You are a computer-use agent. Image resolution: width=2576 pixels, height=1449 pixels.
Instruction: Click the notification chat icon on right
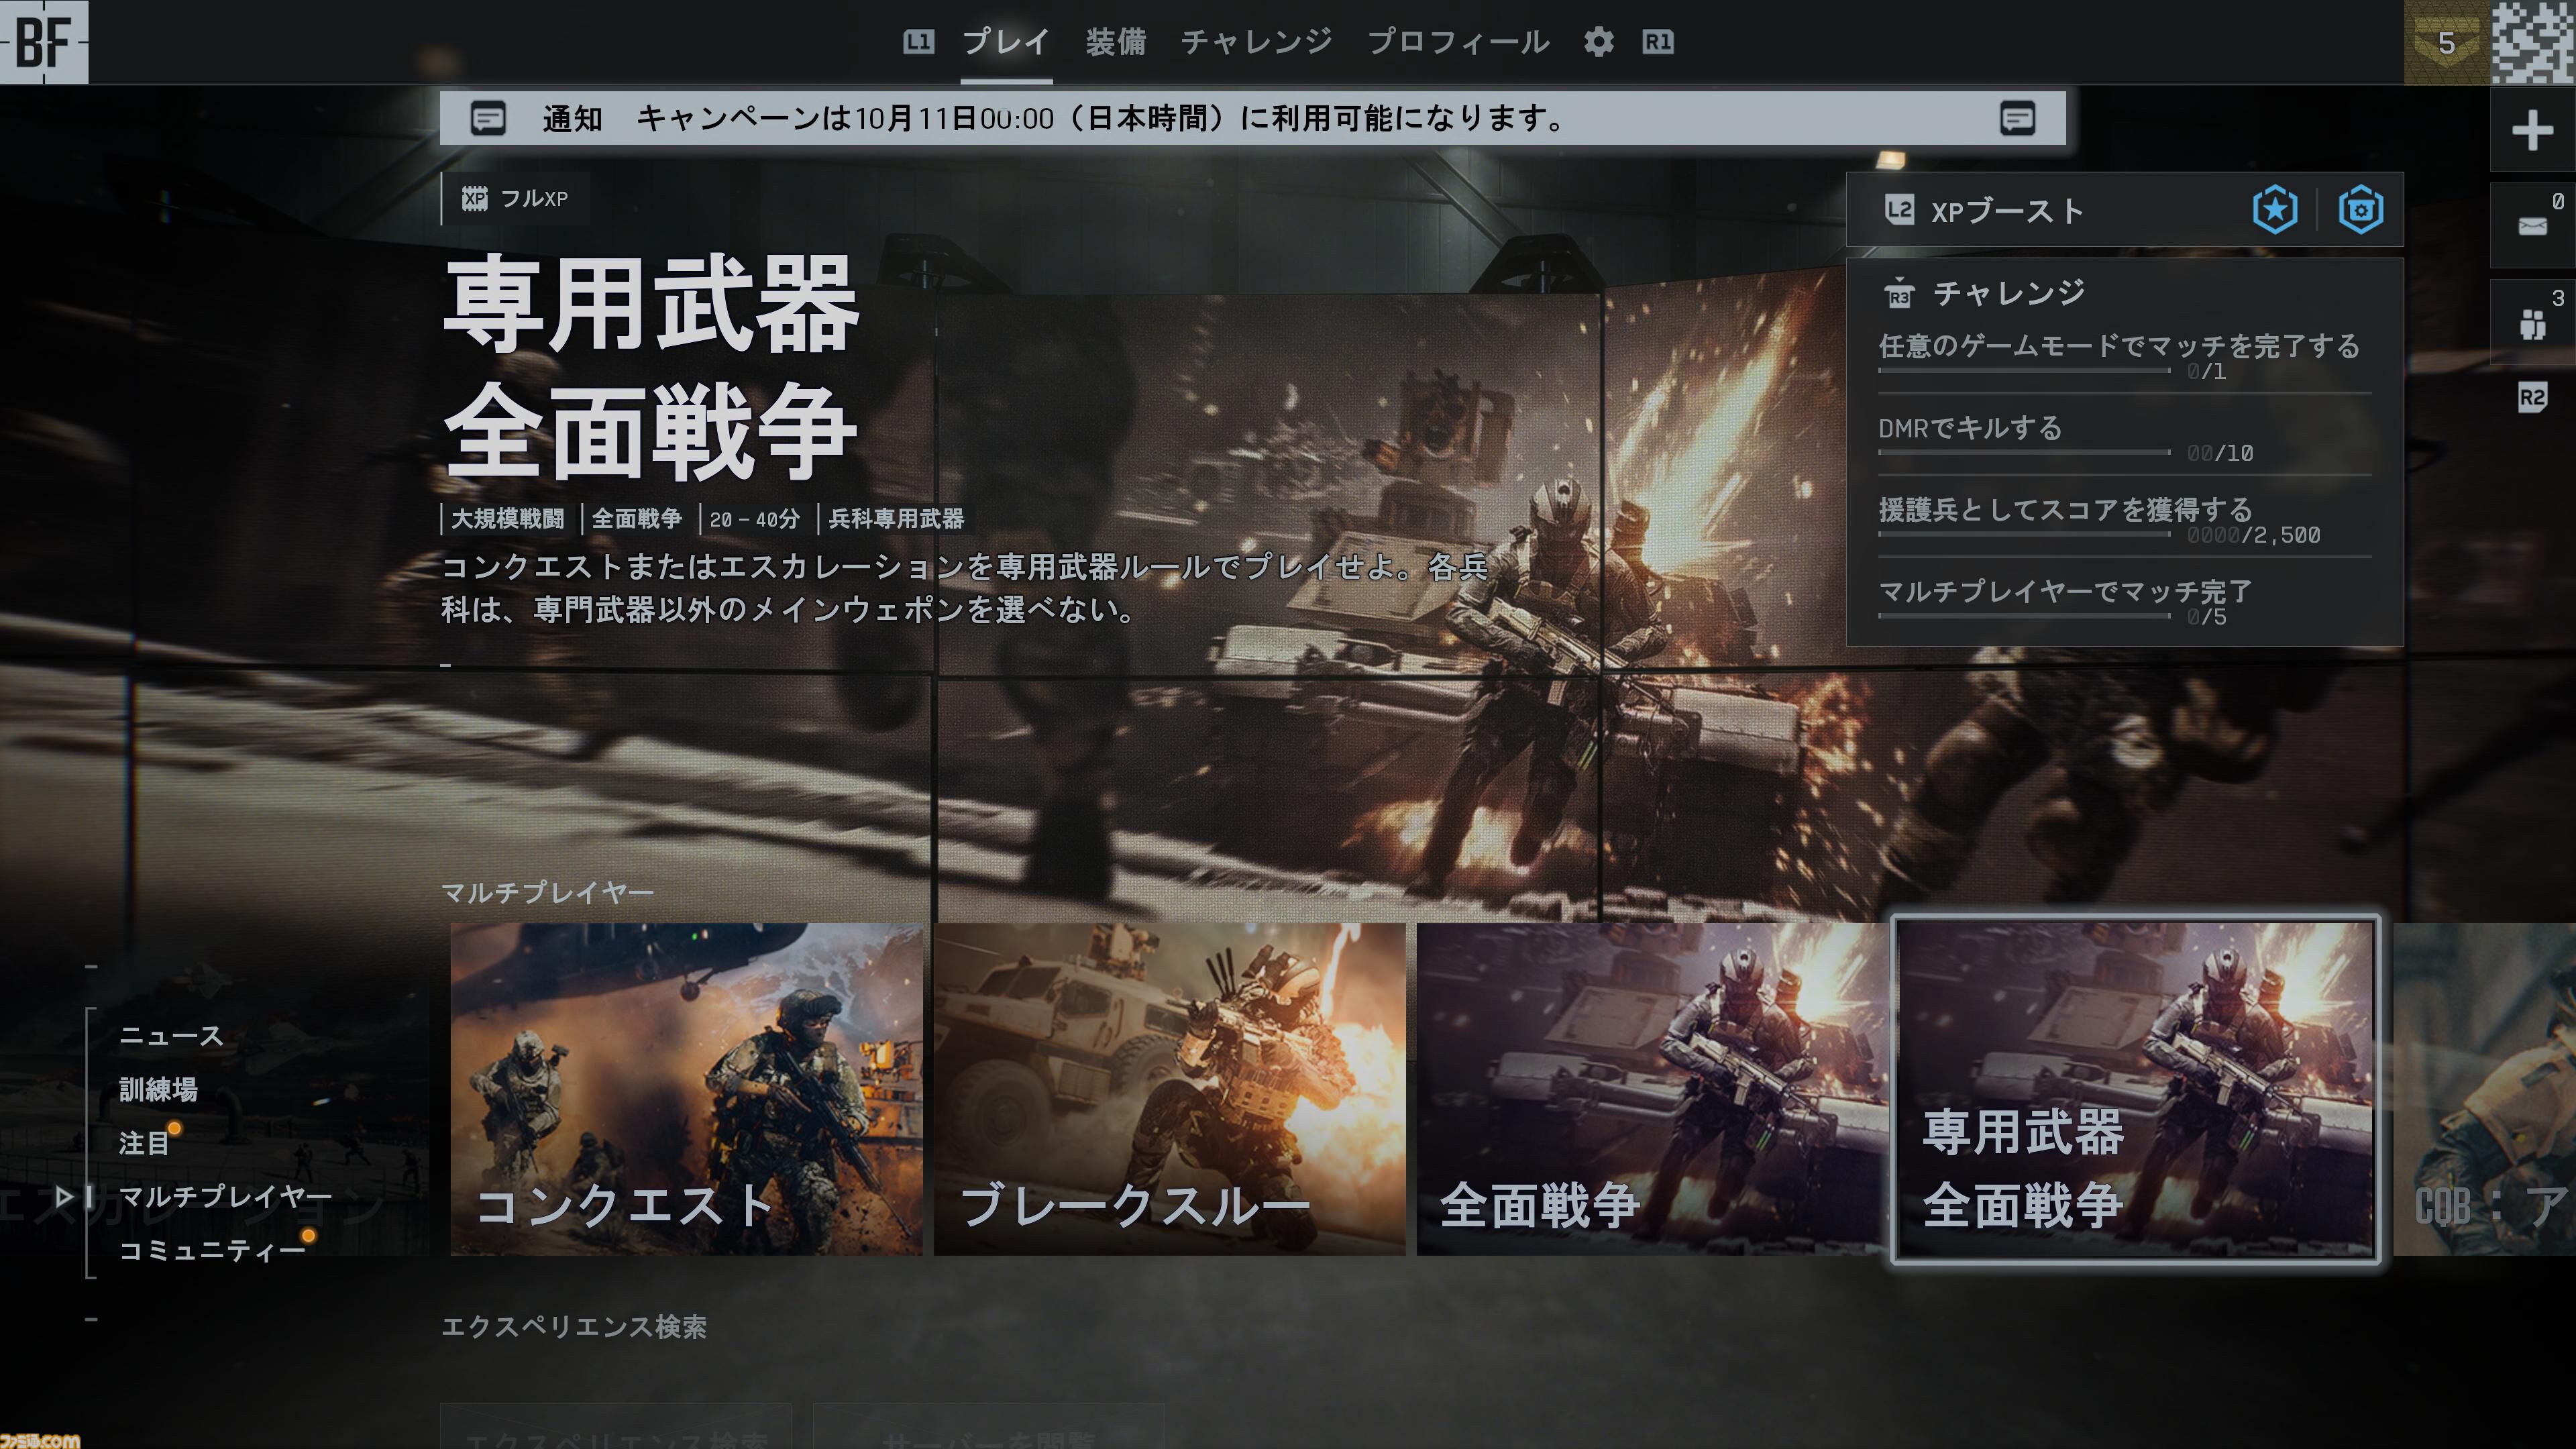(x=2017, y=119)
